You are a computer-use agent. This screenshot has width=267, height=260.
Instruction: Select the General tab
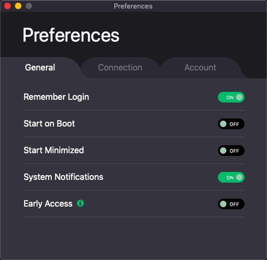[x=40, y=68]
